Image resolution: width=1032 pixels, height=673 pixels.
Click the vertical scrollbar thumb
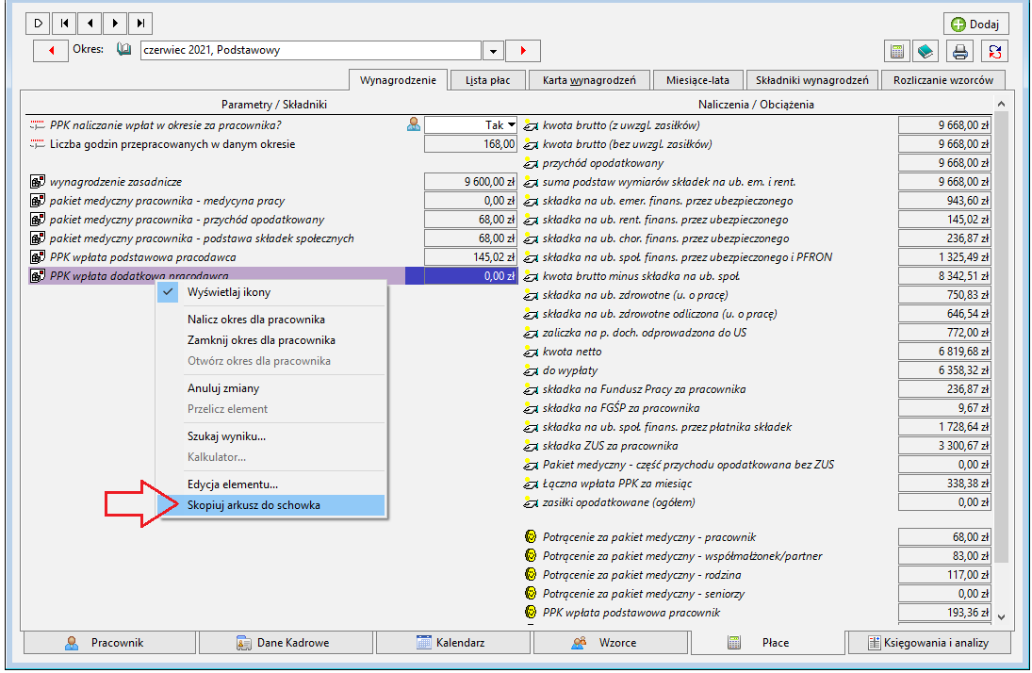(x=1001, y=336)
